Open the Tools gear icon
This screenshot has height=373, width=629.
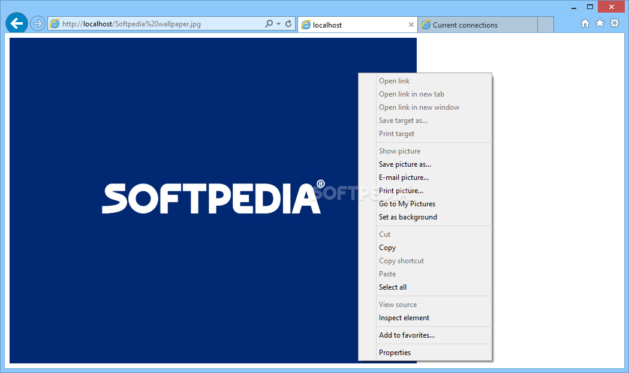click(x=615, y=23)
